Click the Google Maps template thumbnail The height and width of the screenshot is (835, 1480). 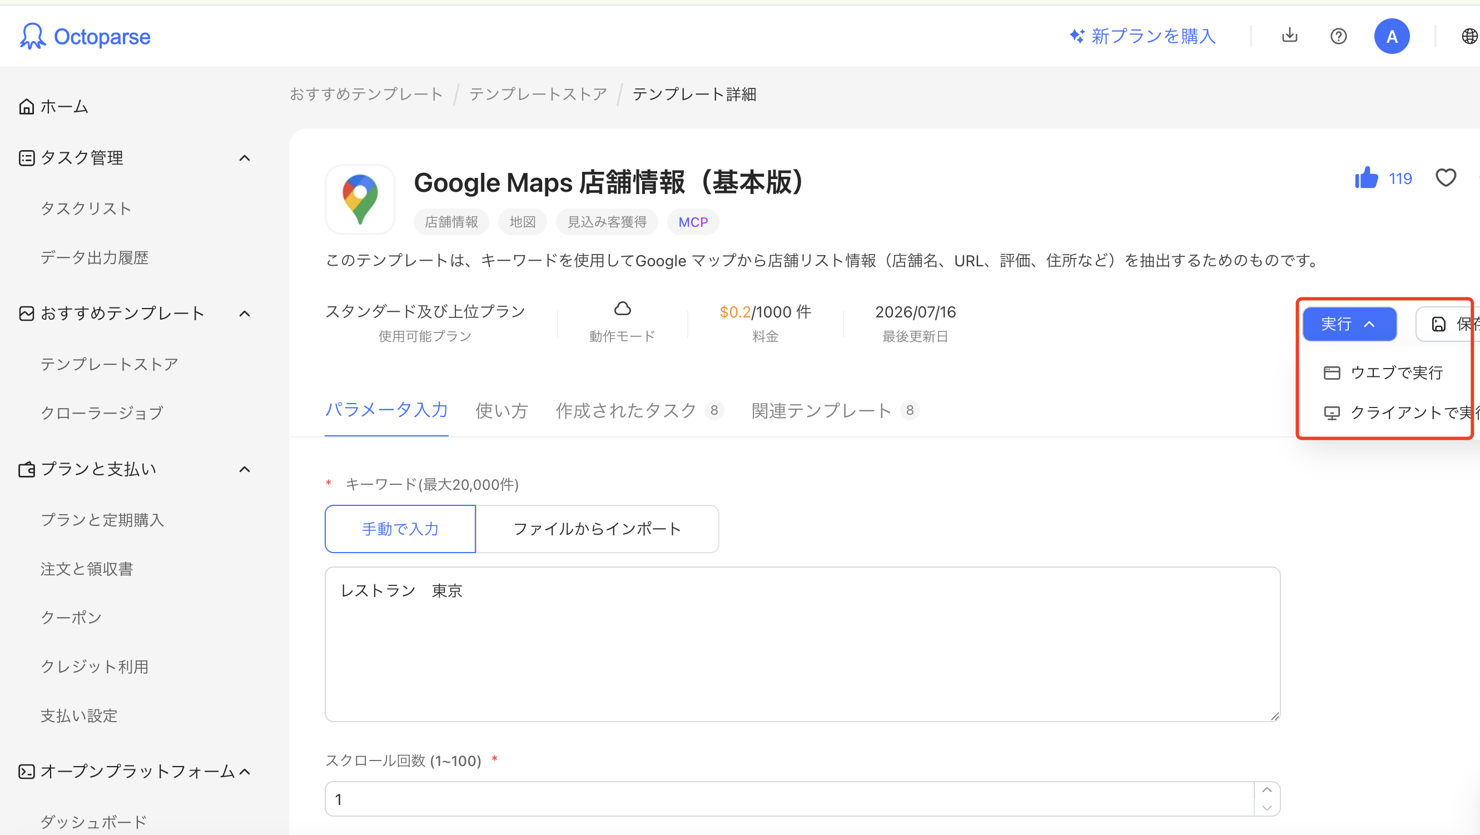[x=360, y=200]
